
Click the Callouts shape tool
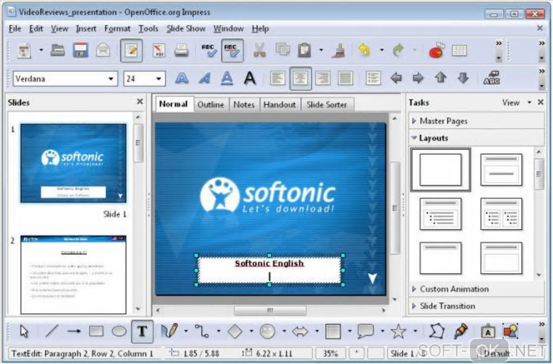point(365,332)
